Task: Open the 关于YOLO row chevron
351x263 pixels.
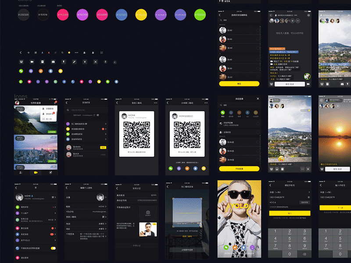Action: pos(55,240)
